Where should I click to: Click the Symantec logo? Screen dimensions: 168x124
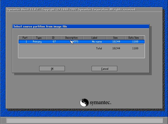pyautogui.click(x=95, y=103)
